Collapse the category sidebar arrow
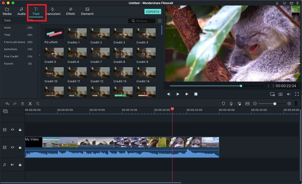Viewport: 302px width, 184px height. tap(40, 55)
